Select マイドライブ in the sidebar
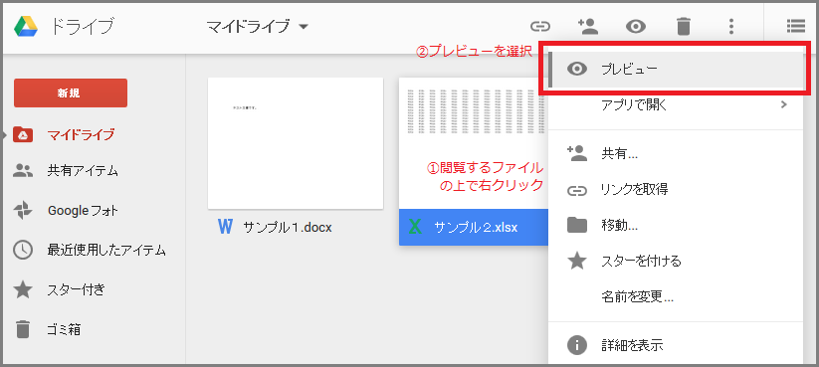Viewport: 819px width, 367px height. (x=81, y=135)
